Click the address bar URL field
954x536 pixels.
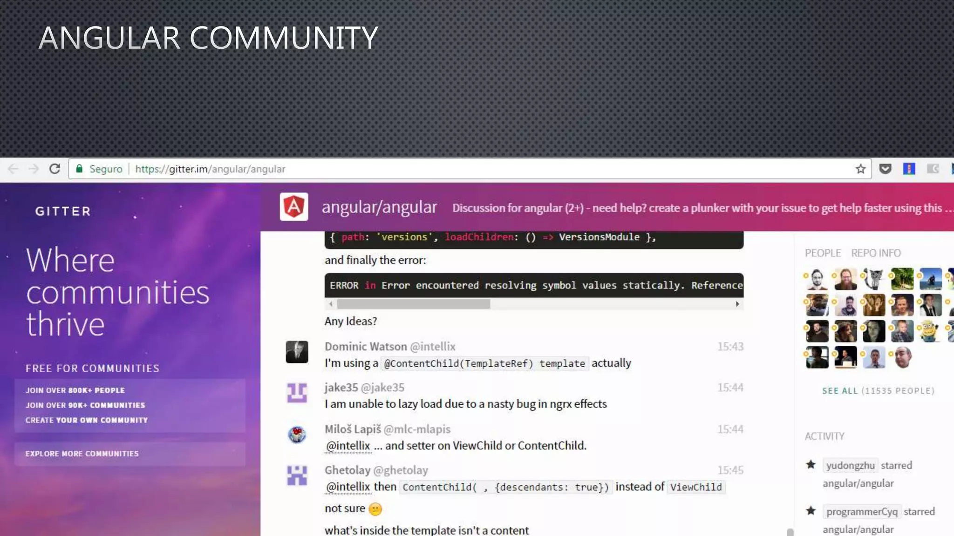coord(210,169)
